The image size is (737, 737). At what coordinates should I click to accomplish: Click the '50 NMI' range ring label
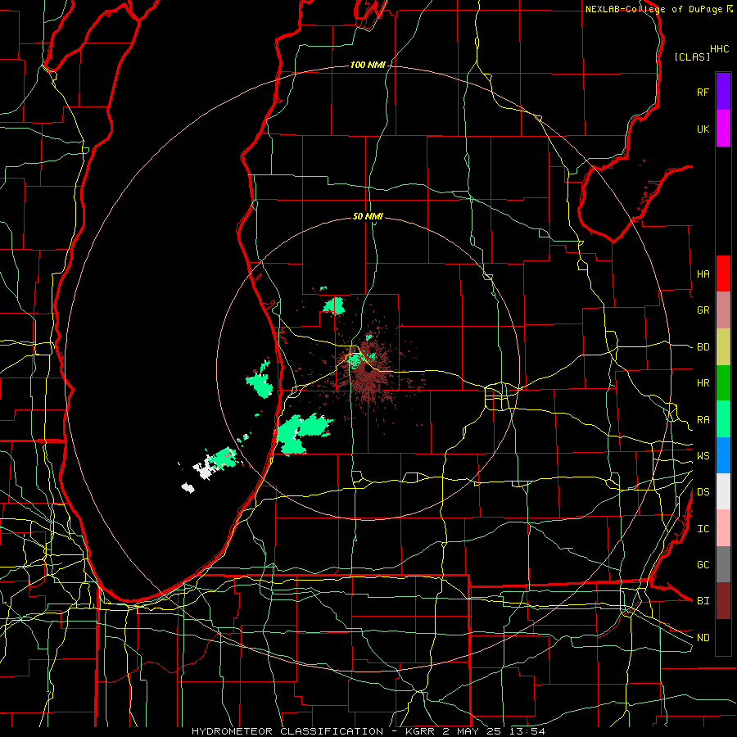pyautogui.click(x=368, y=216)
